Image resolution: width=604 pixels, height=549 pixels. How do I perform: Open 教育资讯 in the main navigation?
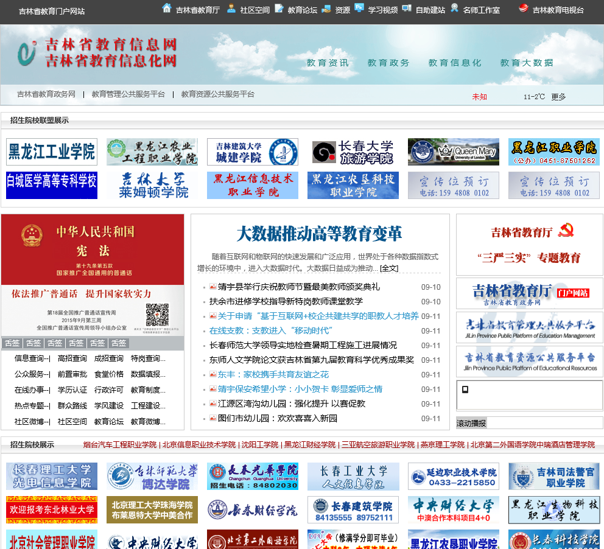pyautogui.click(x=328, y=63)
